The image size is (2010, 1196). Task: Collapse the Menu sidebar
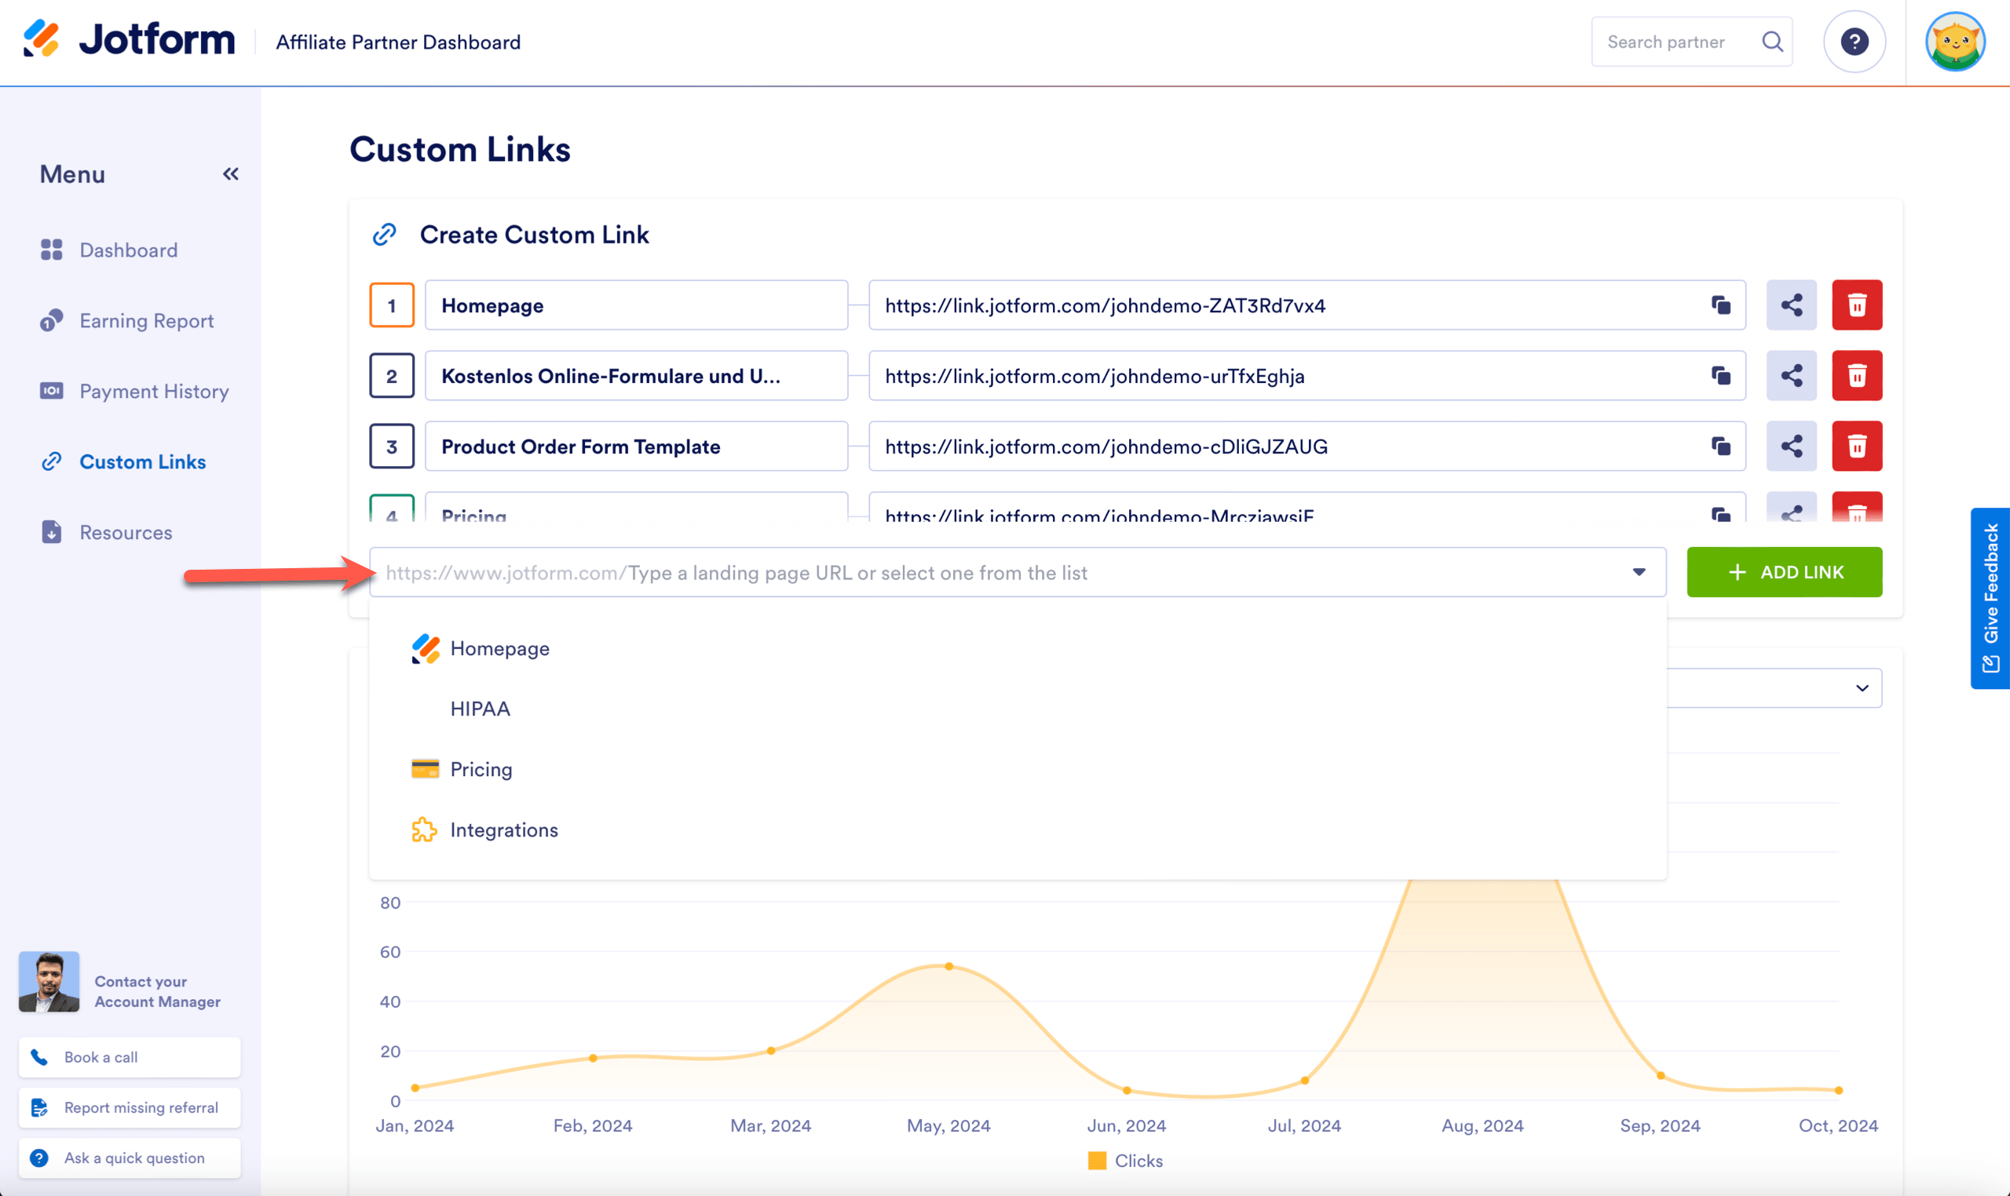(231, 174)
